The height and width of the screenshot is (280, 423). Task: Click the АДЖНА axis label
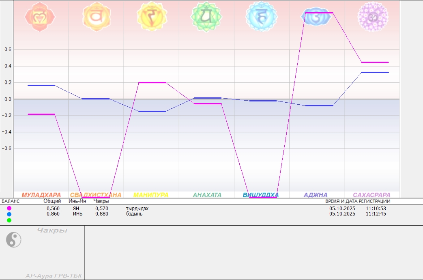pos(316,195)
